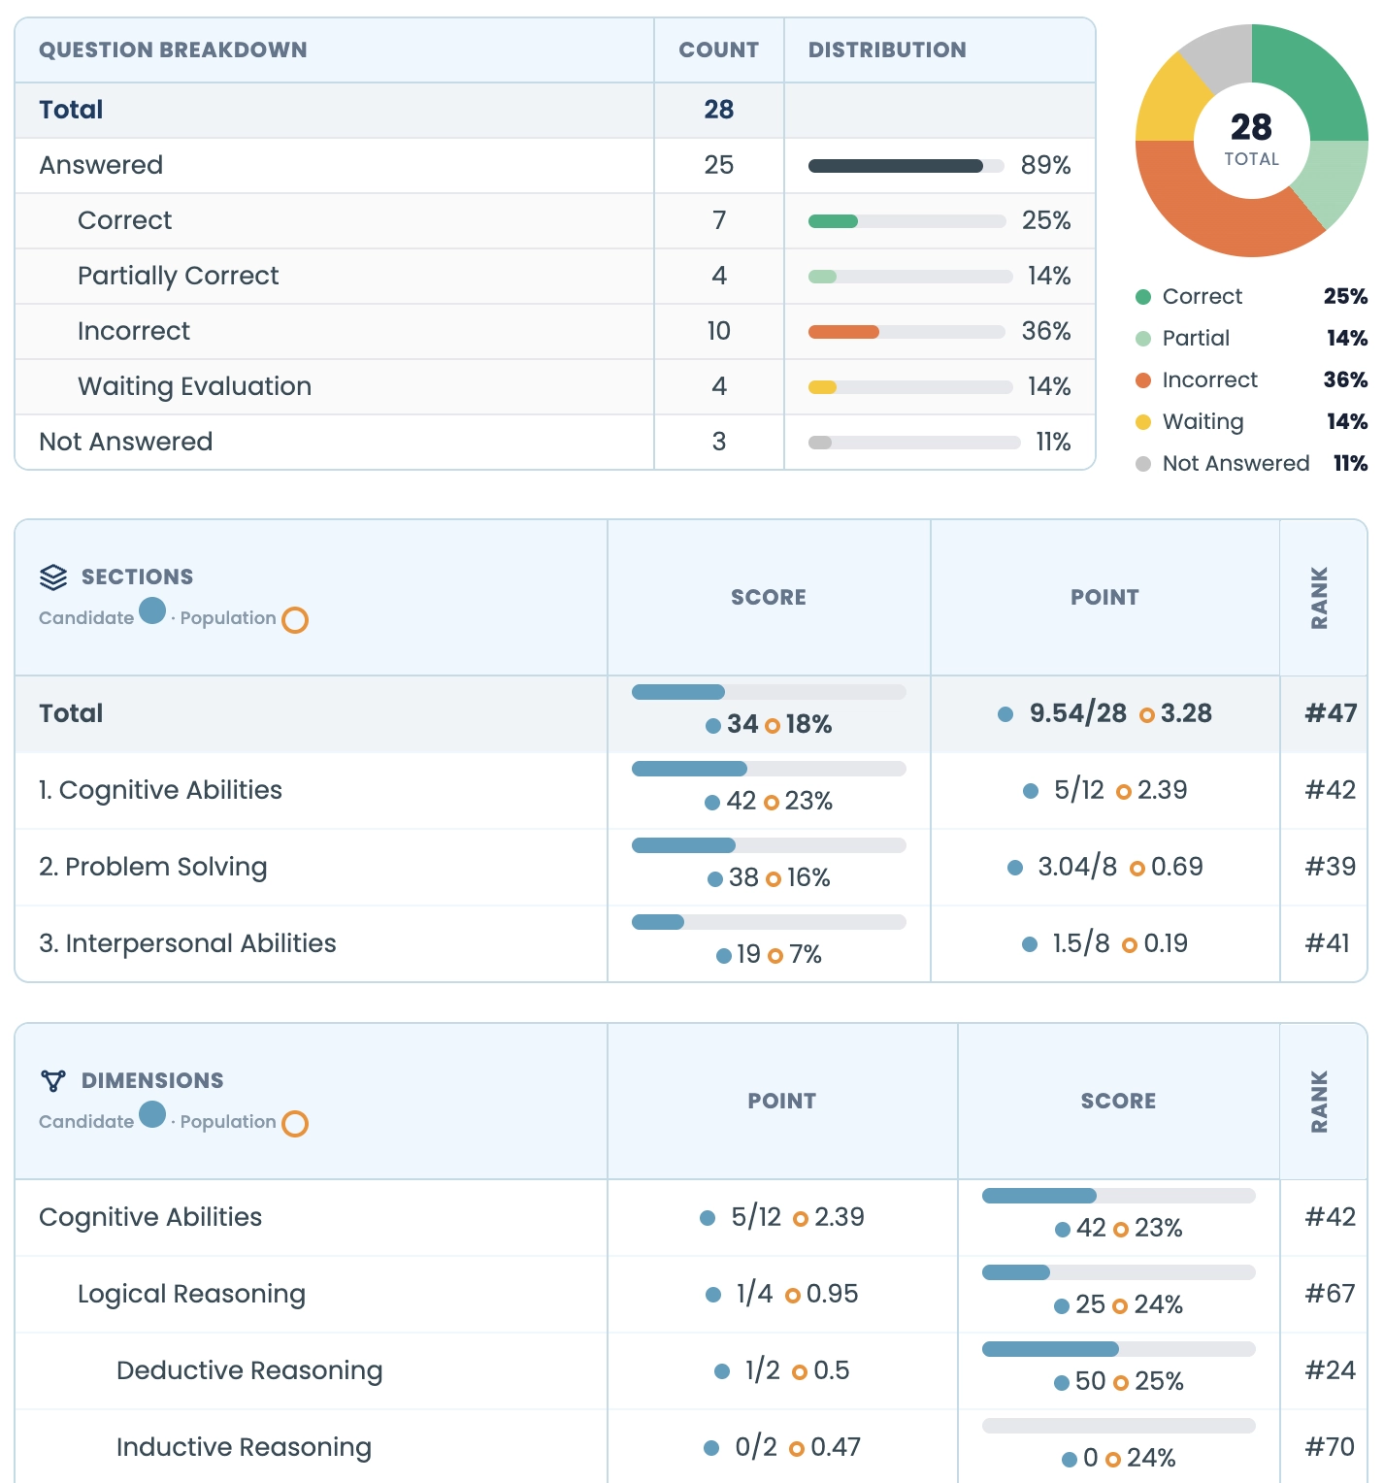Click the Deductive Reasoning score bar

[x=1119, y=1350]
